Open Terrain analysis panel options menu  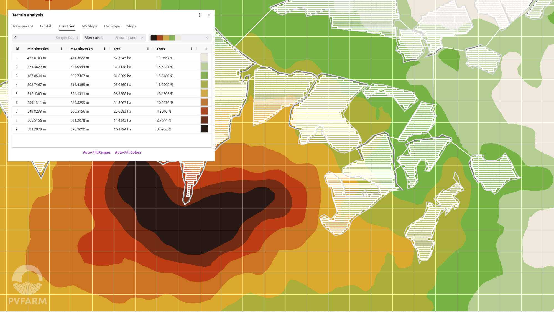[x=199, y=15]
